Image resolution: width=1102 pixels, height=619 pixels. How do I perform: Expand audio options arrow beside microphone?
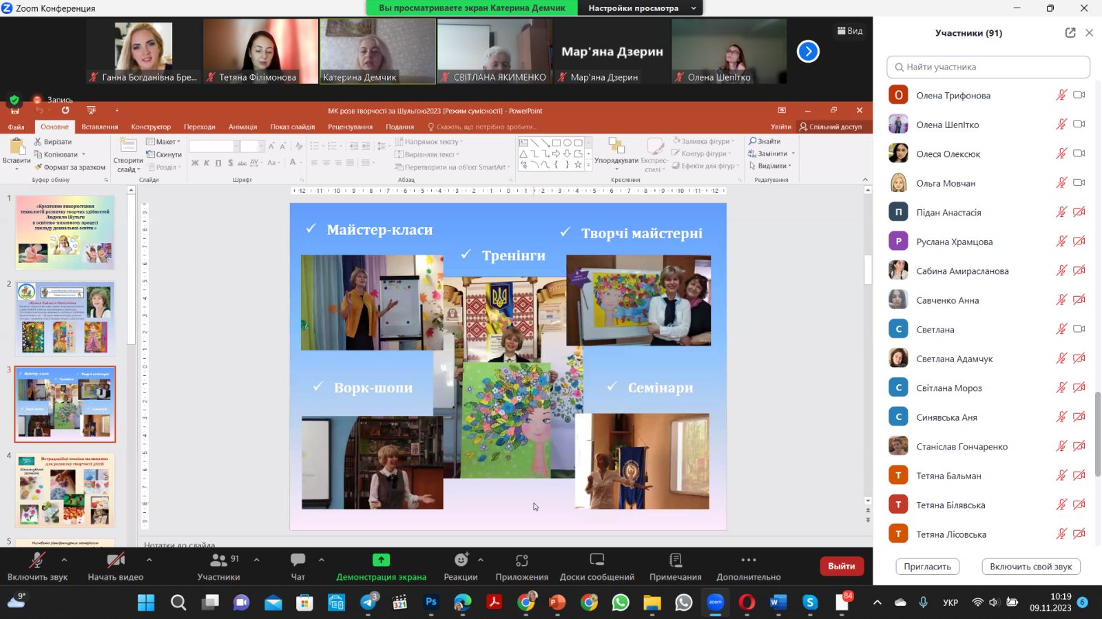(64, 560)
